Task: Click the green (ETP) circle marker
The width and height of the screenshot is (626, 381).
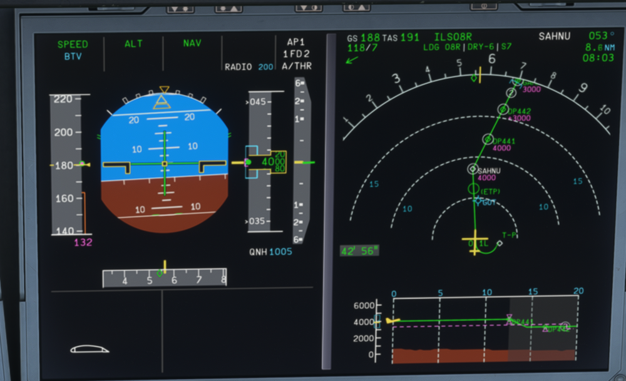Action: (473, 188)
